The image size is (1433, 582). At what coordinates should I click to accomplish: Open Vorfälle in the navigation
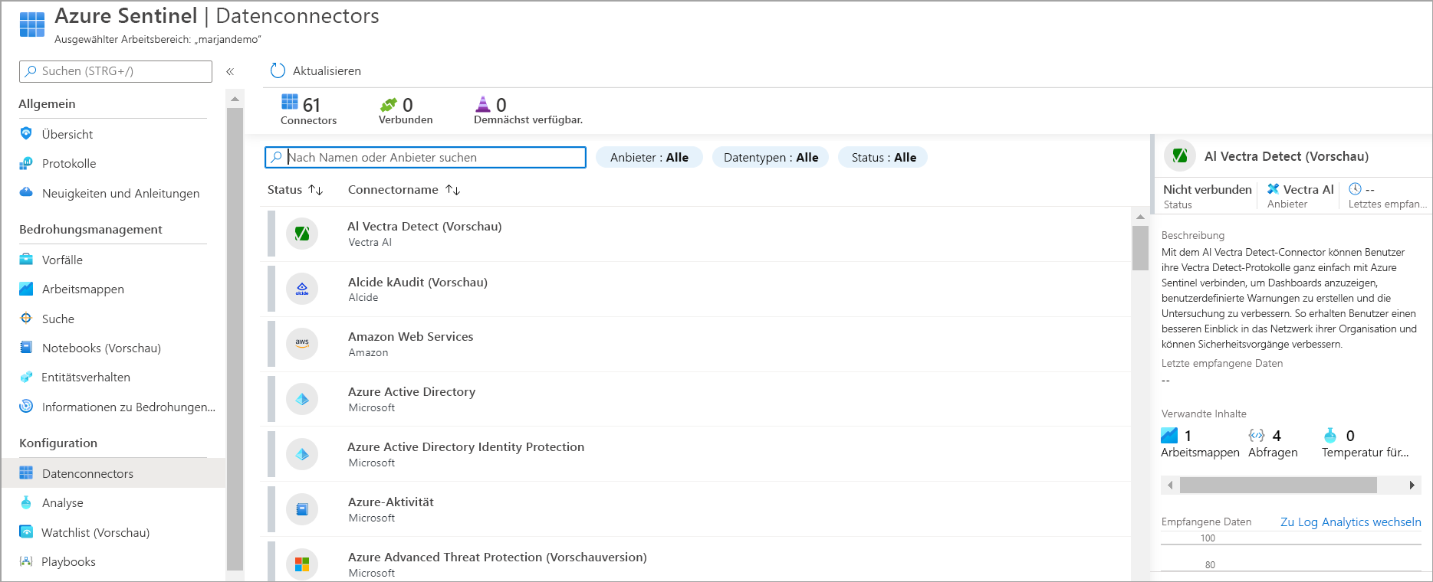coord(62,260)
